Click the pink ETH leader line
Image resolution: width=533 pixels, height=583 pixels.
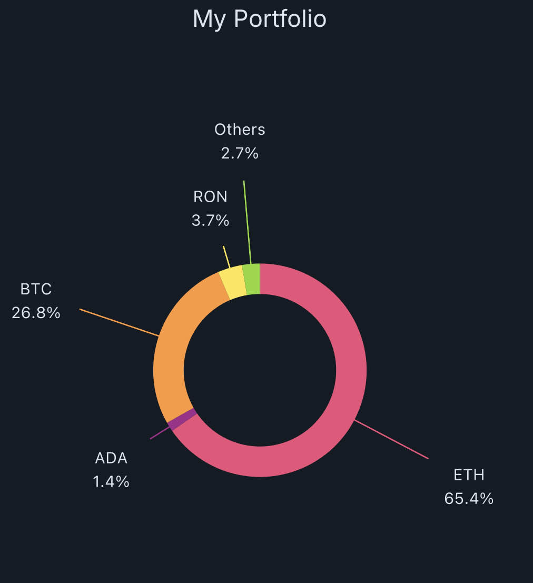pyautogui.click(x=392, y=440)
